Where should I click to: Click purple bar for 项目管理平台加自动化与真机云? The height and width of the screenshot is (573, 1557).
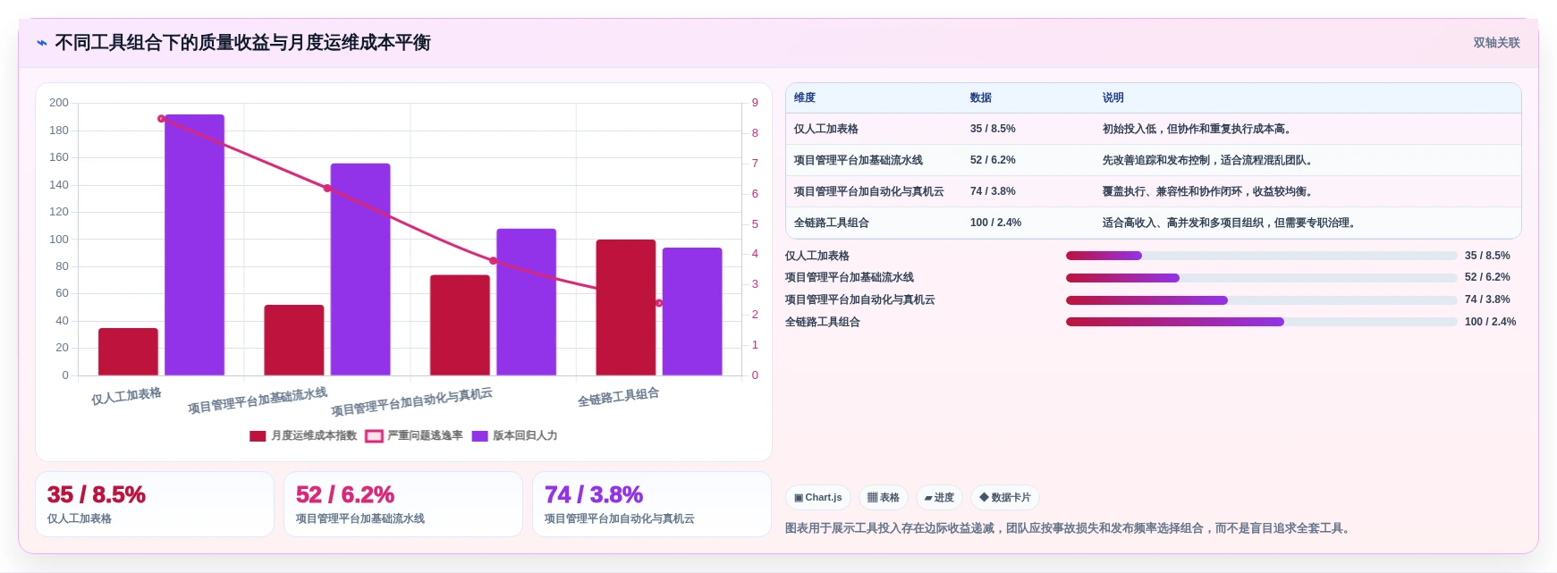527,302
